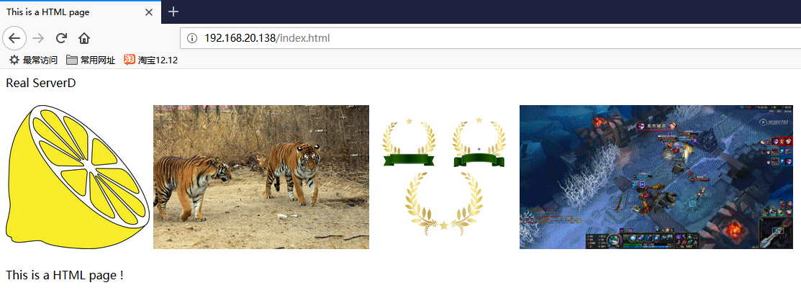
Task: Click the two tigers photo
Action: click(x=261, y=177)
